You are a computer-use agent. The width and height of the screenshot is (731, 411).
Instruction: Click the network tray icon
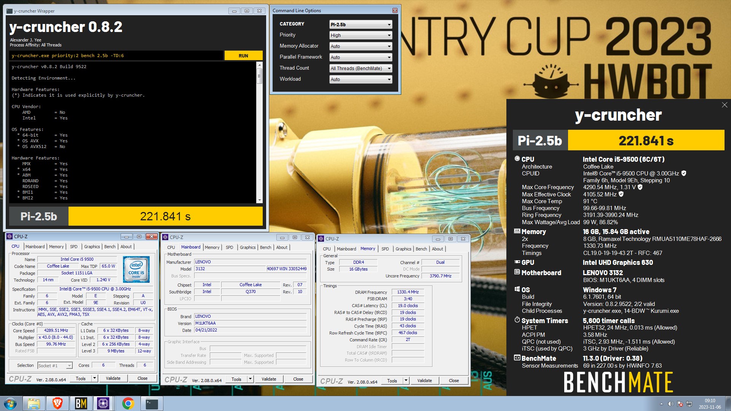[689, 404]
